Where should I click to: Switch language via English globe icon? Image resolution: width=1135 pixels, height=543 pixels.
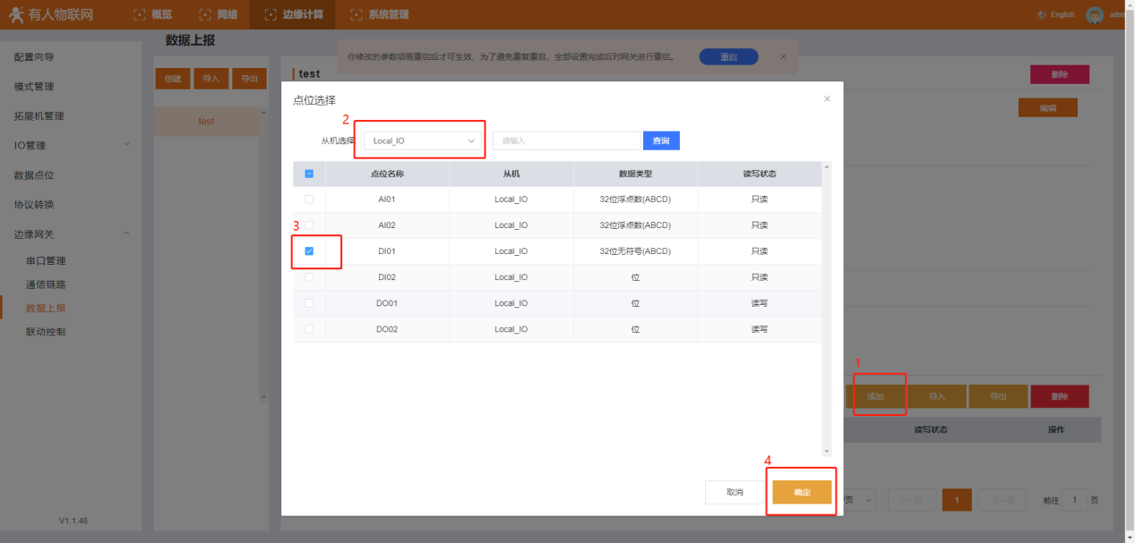click(1042, 14)
